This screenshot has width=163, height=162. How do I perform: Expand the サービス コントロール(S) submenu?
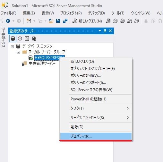pyautogui.click(x=96, y=118)
